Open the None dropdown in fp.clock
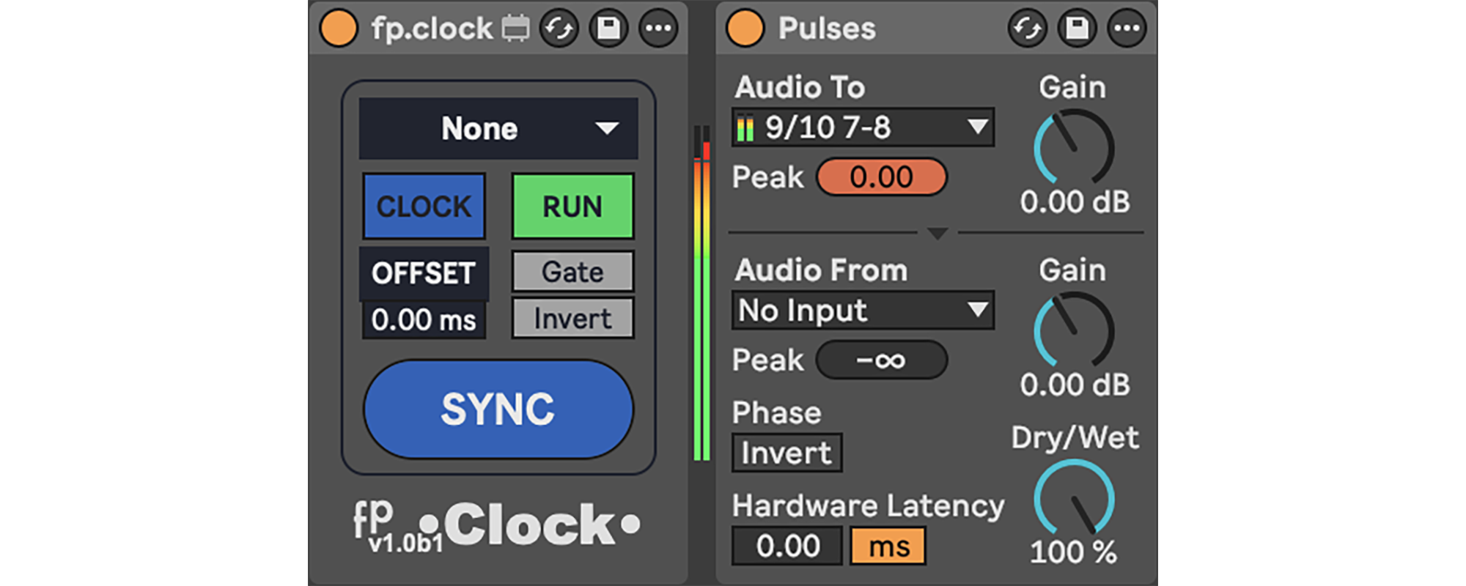This screenshot has height=586, width=1466. (x=498, y=129)
